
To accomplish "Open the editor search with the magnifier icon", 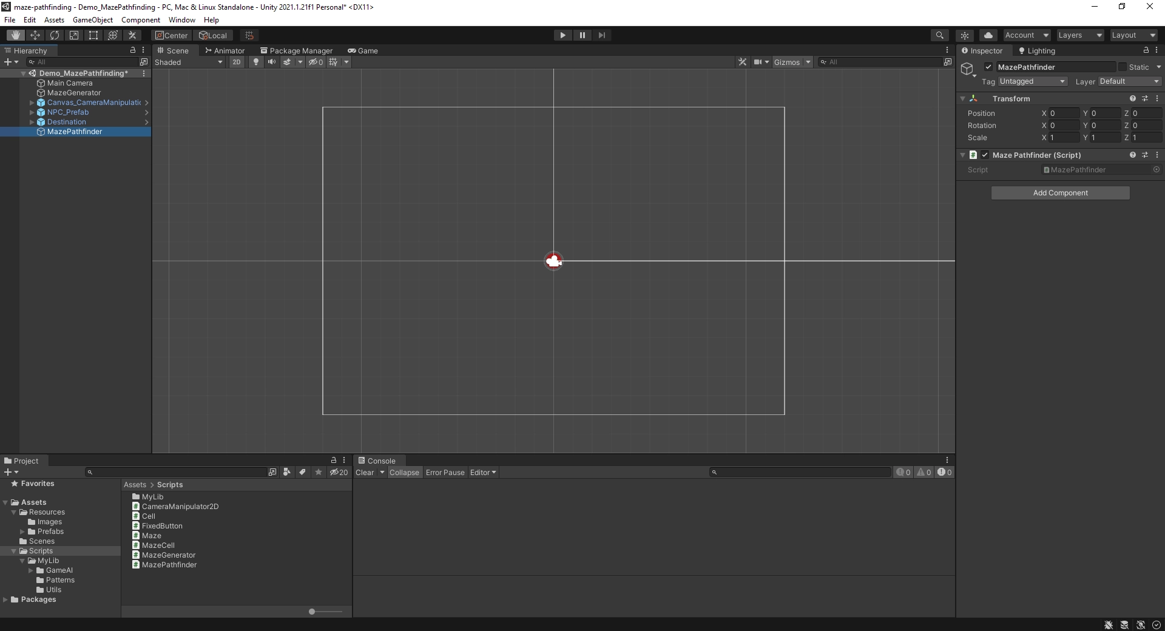I will [x=939, y=35].
